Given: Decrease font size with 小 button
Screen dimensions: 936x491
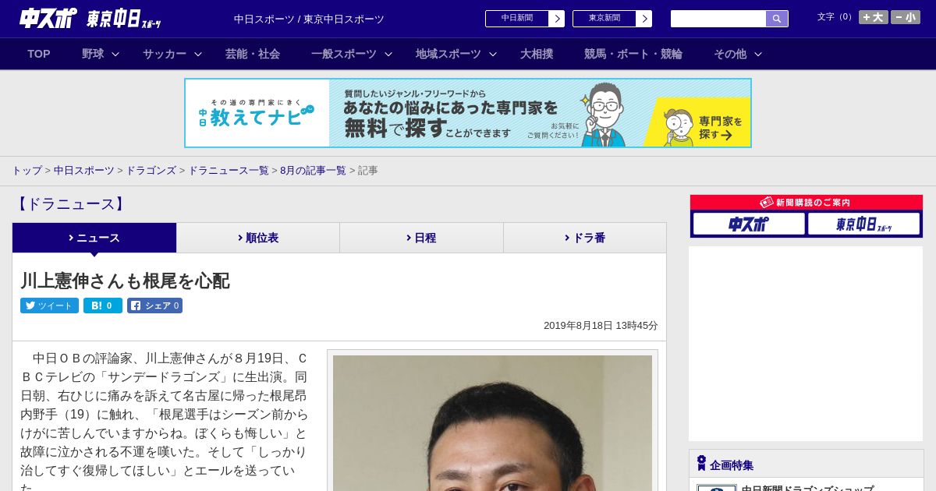Looking at the screenshot, I should tap(906, 17).
